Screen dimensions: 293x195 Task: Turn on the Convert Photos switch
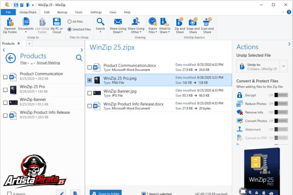(x=281, y=121)
